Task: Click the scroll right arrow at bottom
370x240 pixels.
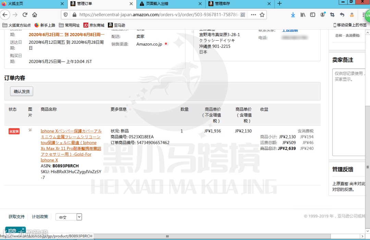Action: [x=362, y=236]
